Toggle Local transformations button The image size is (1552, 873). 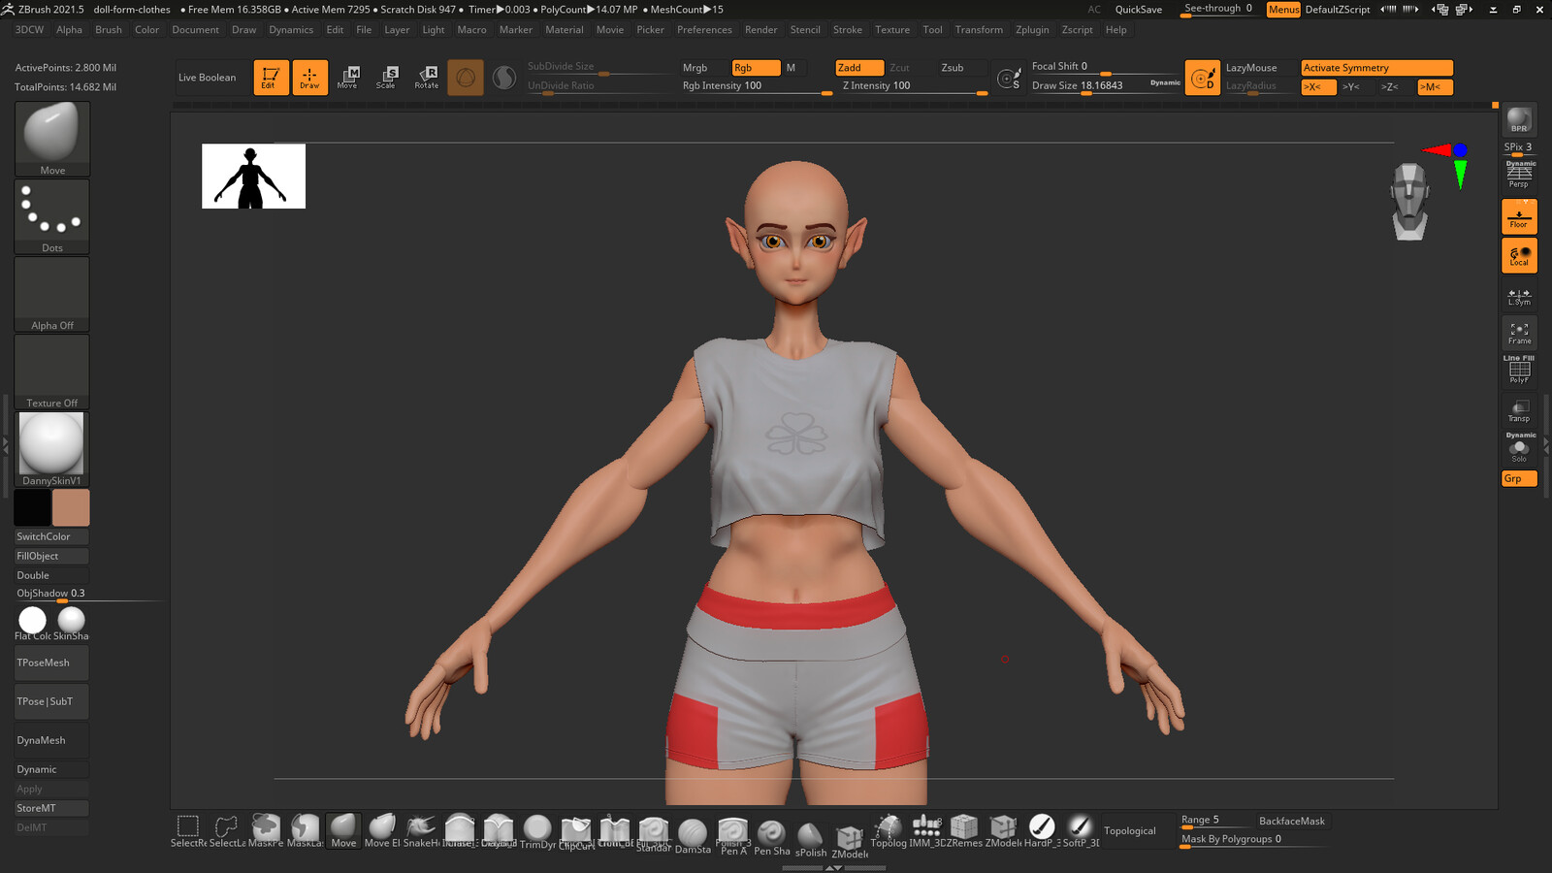click(1519, 256)
